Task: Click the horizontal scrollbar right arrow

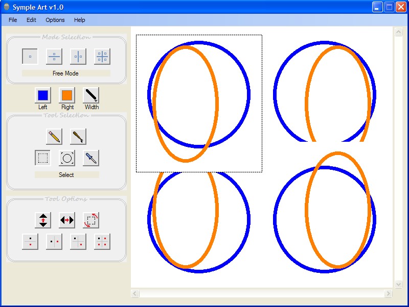Action: coord(388,293)
